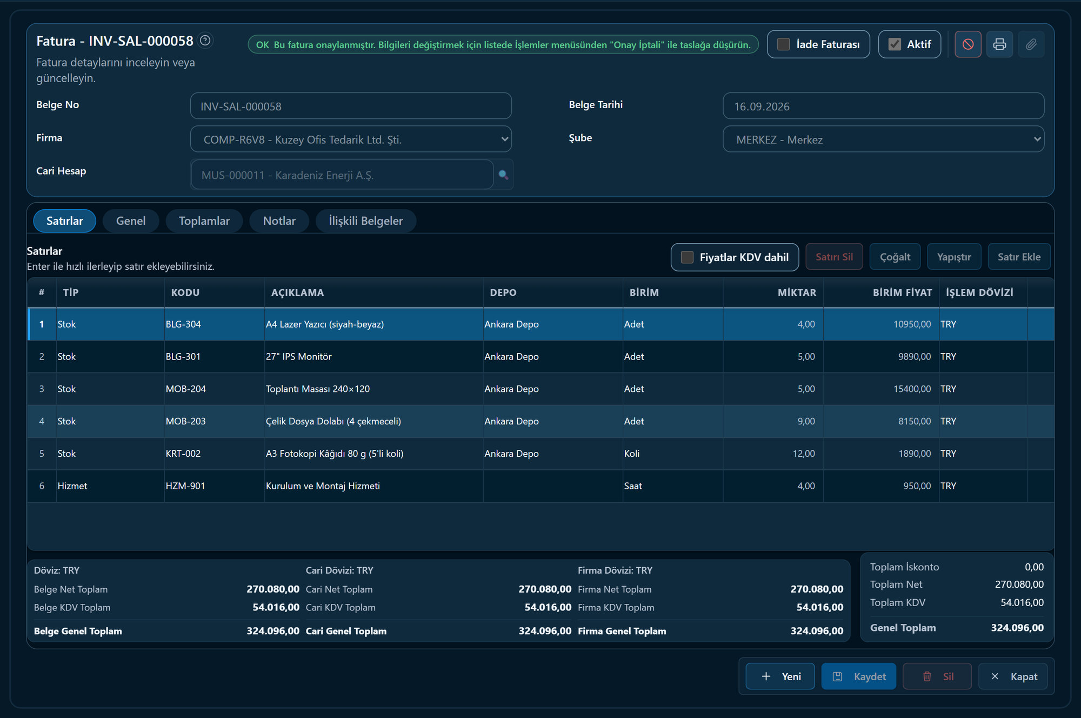Image resolution: width=1081 pixels, height=718 pixels.
Task: Click the Yeni button
Action: click(x=780, y=676)
